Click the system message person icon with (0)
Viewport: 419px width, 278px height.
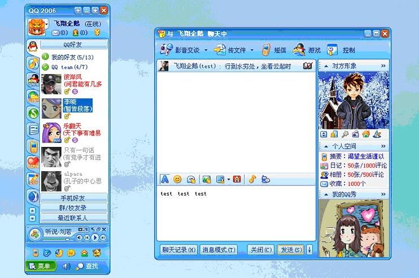[75, 33]
